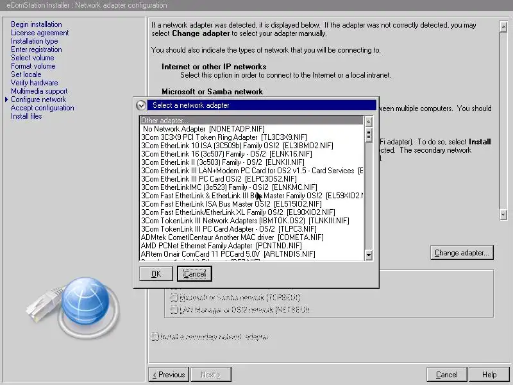Toggle Microsoft or Samba network (TCPBEUI) checkbox
The width and height of the screenshot is (513, 385).
click(174, 298)
